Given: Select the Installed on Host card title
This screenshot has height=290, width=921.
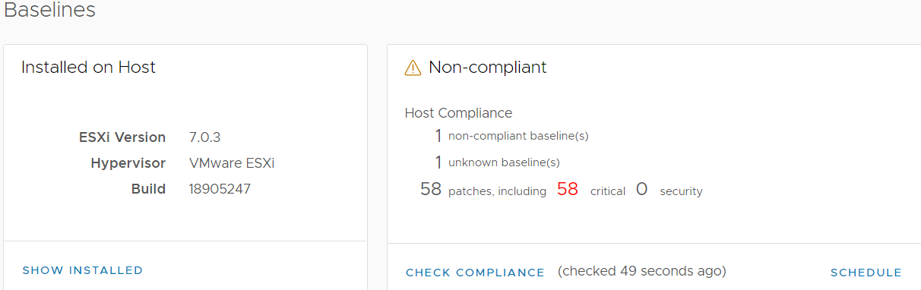Looking at the screenshot, I should click(x=88, y=68).
